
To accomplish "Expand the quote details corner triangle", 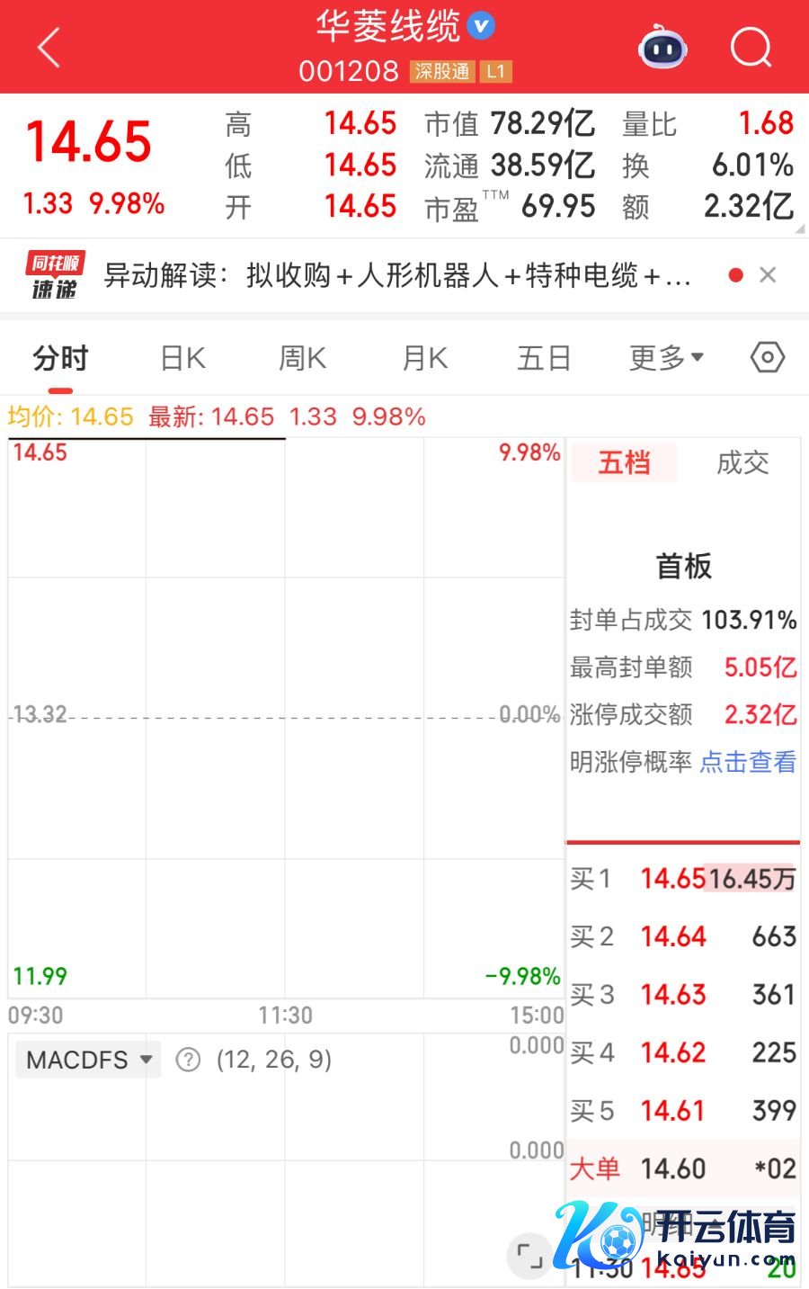I will click(799, 229).
